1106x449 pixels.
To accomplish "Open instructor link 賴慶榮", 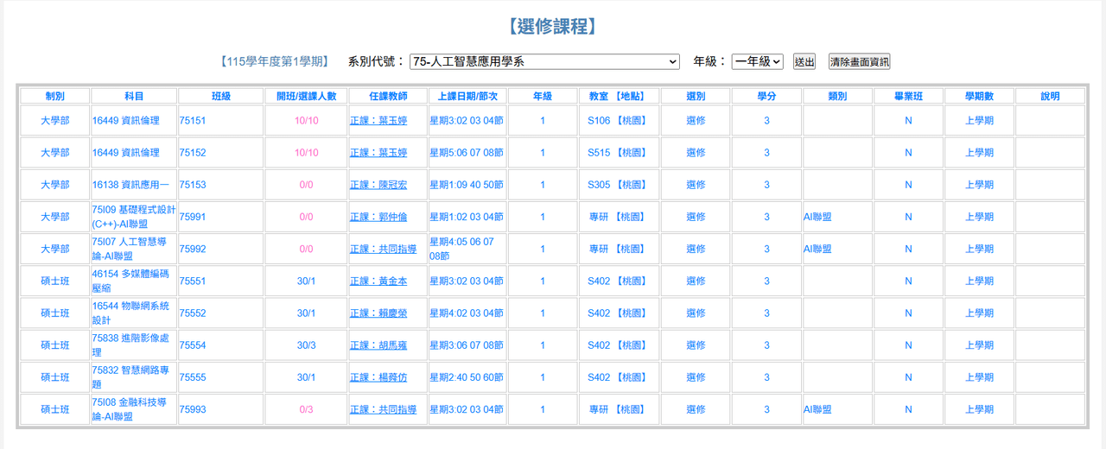I will click(378, 313).
